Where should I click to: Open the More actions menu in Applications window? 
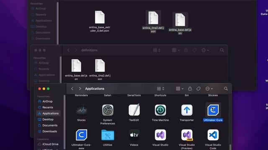pos(209,89)
